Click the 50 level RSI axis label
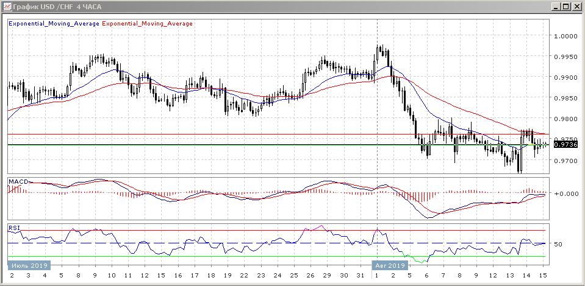This screenshot has width=585, height=286. [x=558, y=244]
